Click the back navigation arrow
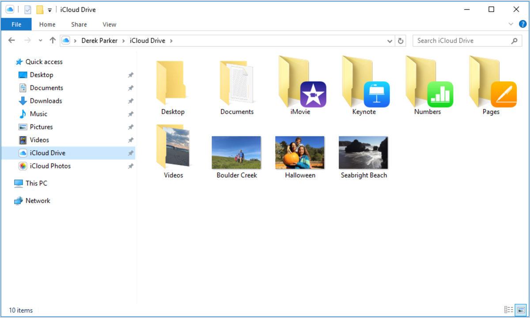 [11, 40]
